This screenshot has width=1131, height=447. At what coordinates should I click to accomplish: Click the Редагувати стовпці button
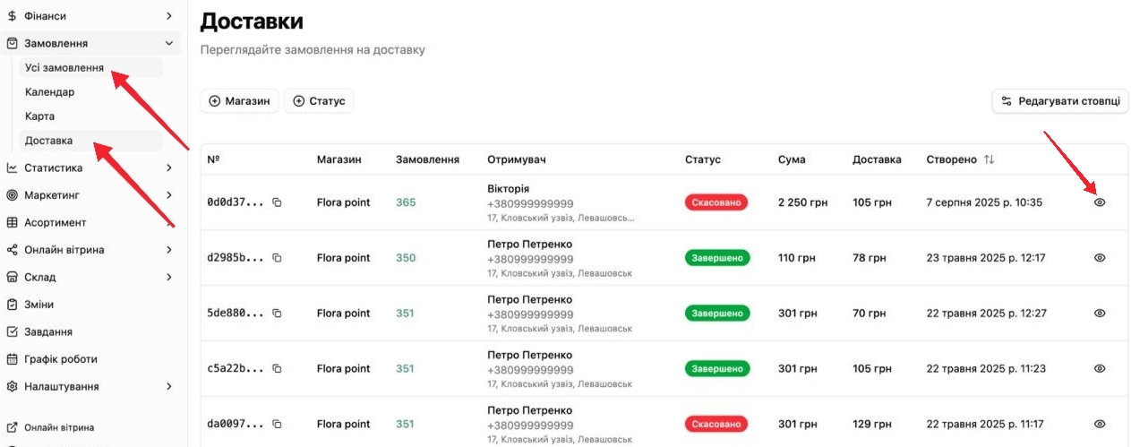(x=1059, y=101)
